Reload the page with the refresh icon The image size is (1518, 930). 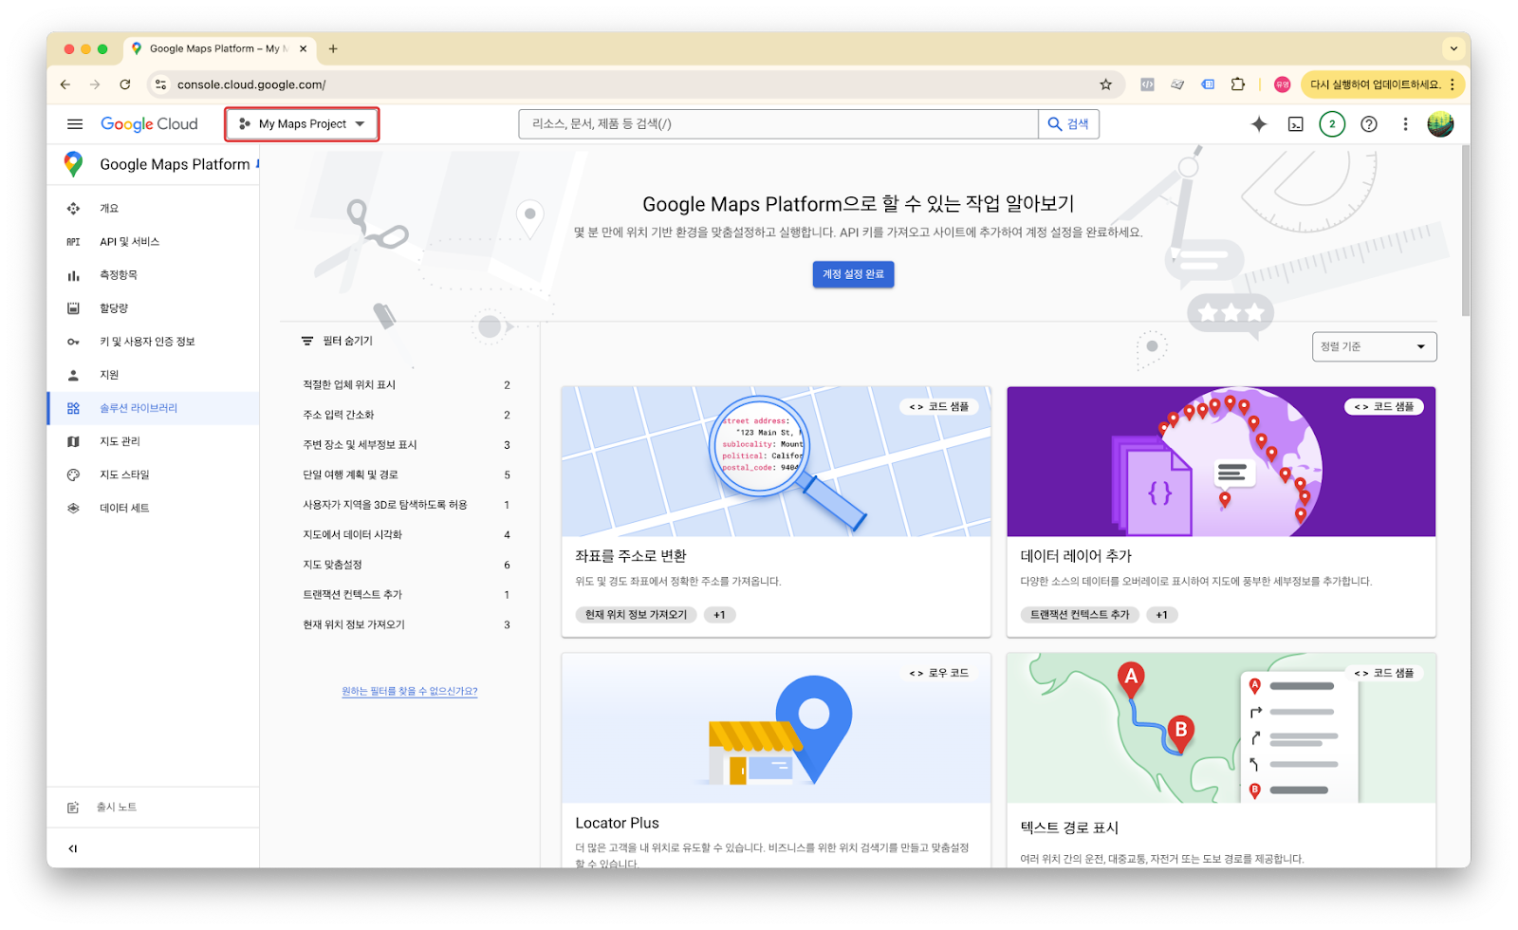(124, 84)
